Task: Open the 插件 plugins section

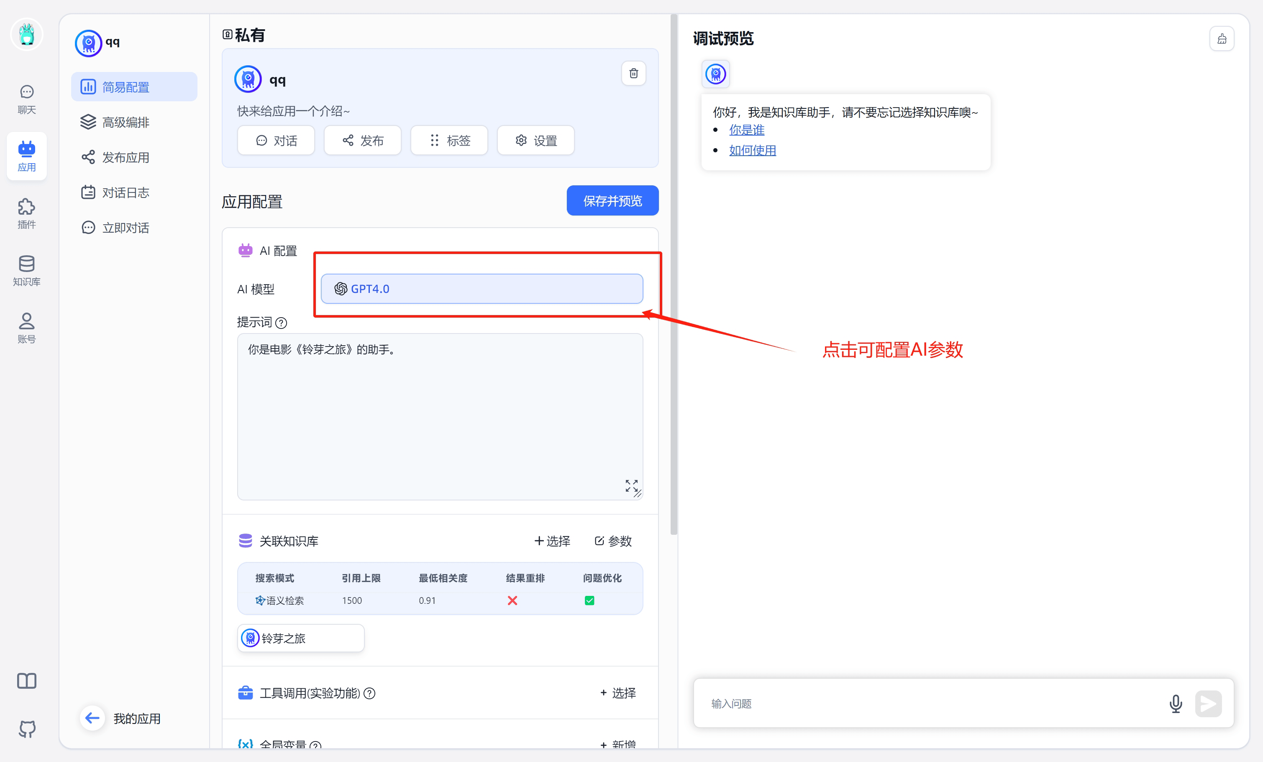Action: click(x=27, y=213)
